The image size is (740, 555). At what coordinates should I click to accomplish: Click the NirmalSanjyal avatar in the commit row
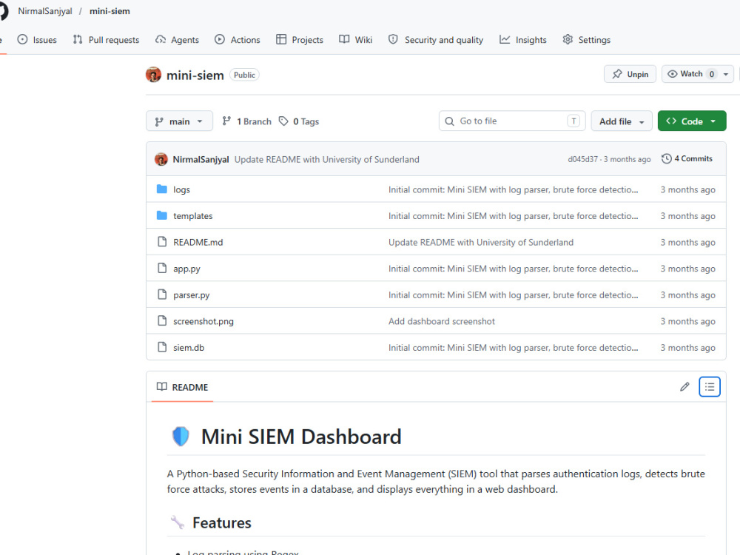(161, 160)
